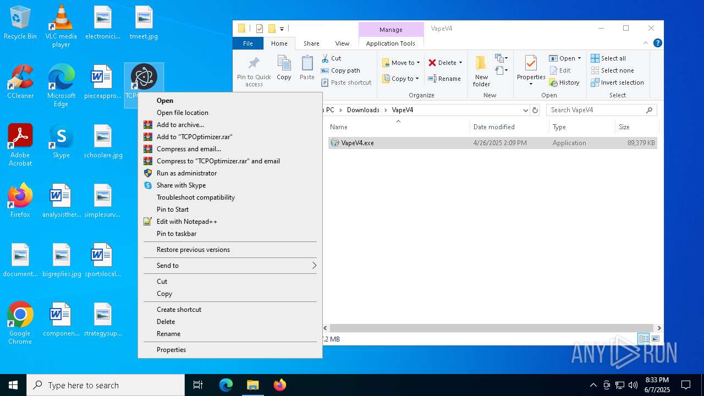Launch VLC media player desktop shortcut
Image resolution: width=704 pixels, height=396 pixels.
(61, 26)
